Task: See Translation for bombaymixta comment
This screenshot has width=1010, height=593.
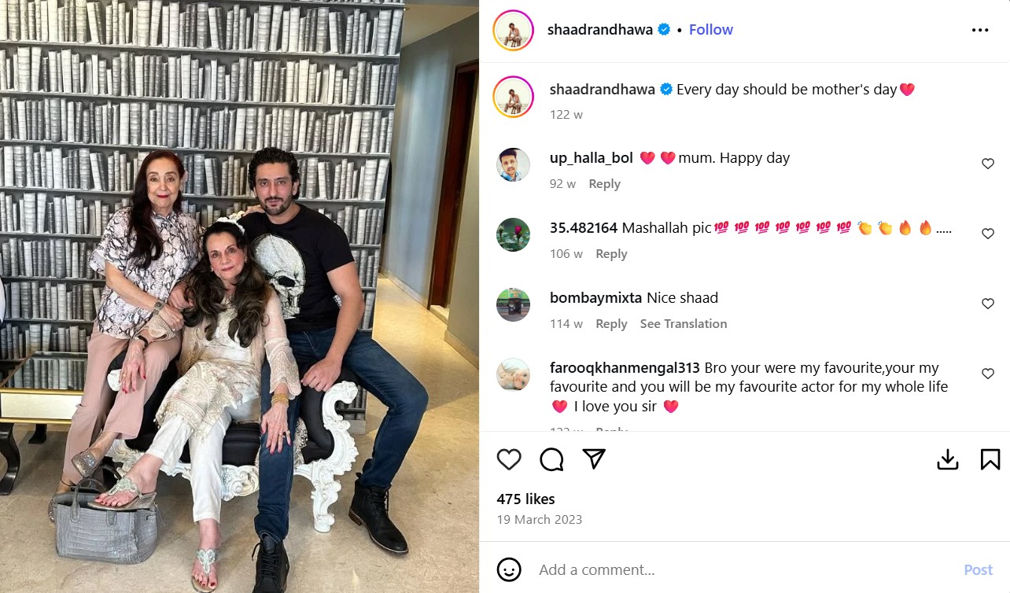Action: click(684, 324)
